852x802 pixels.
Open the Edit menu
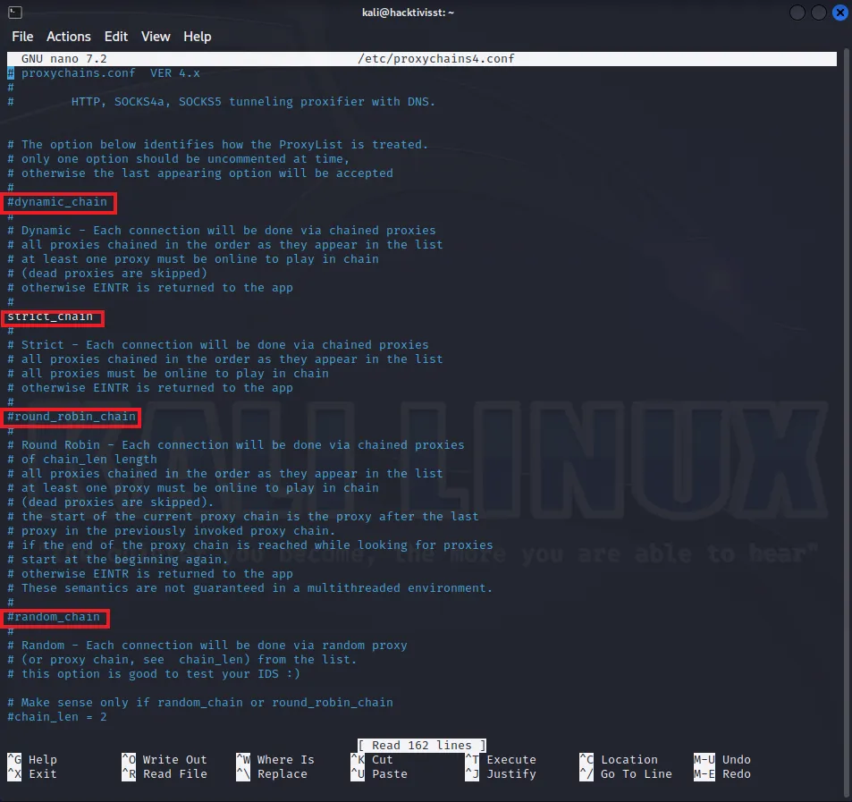[x=115, y=37]
